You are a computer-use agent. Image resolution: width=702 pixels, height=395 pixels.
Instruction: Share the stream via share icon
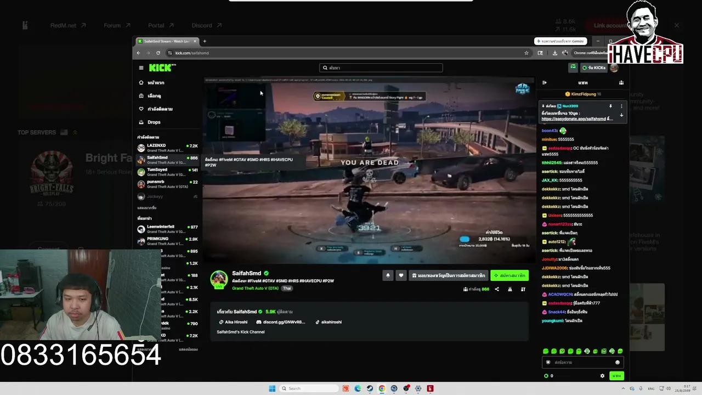497,289
